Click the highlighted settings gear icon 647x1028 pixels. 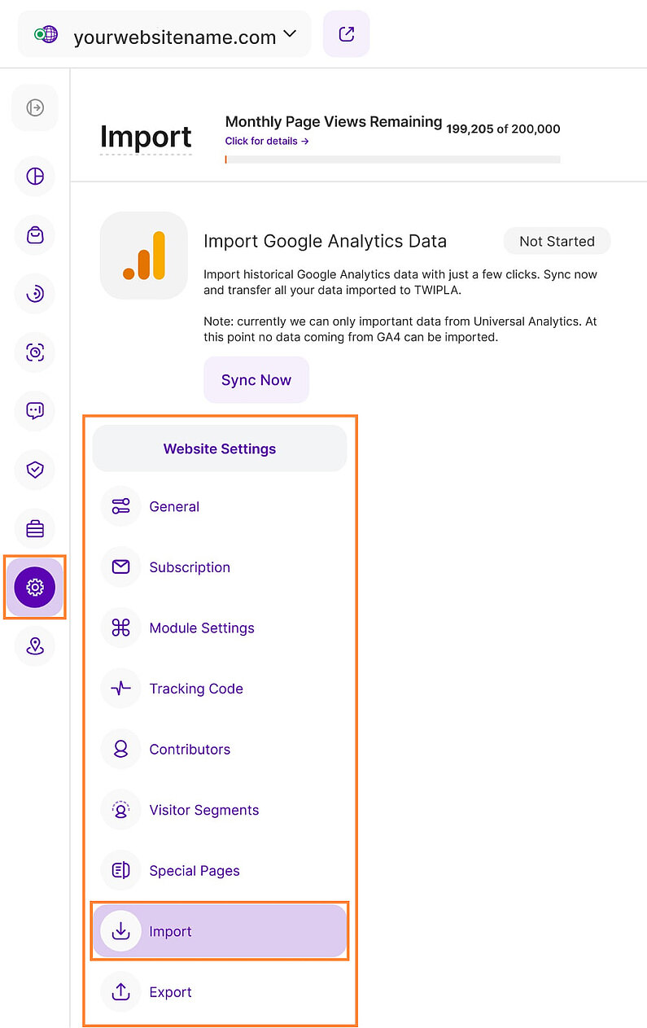(x=34, y=587)
